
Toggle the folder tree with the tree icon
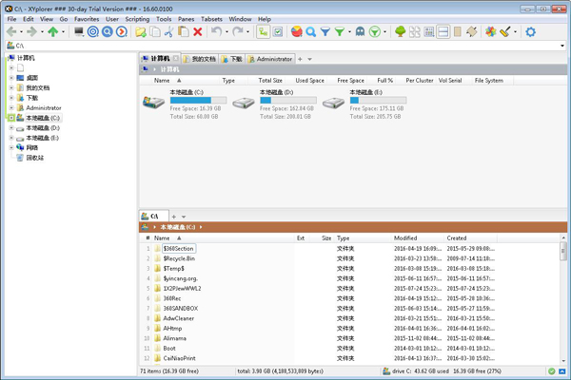coord(401,32)
